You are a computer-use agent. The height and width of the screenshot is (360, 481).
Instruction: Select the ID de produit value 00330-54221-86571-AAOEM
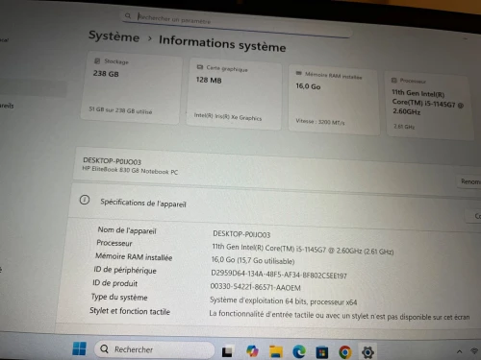coord(255,287)
